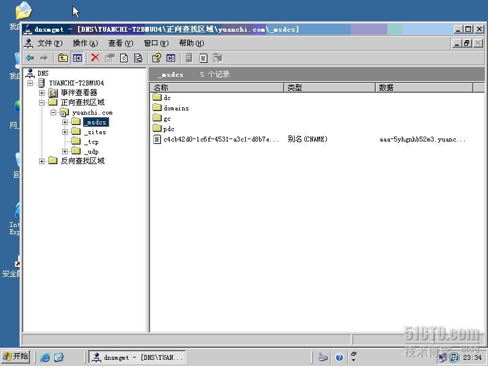Select _udp in the tree
This screenshot has height=366, width=488.
point(91,151)
